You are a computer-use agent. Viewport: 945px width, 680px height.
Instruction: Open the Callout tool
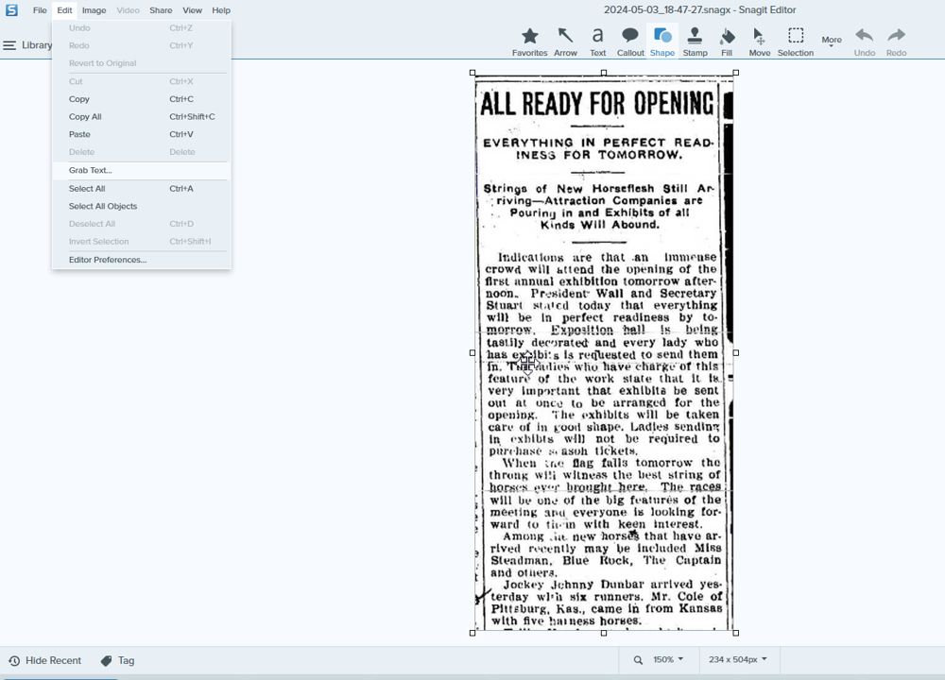point(630,39)
